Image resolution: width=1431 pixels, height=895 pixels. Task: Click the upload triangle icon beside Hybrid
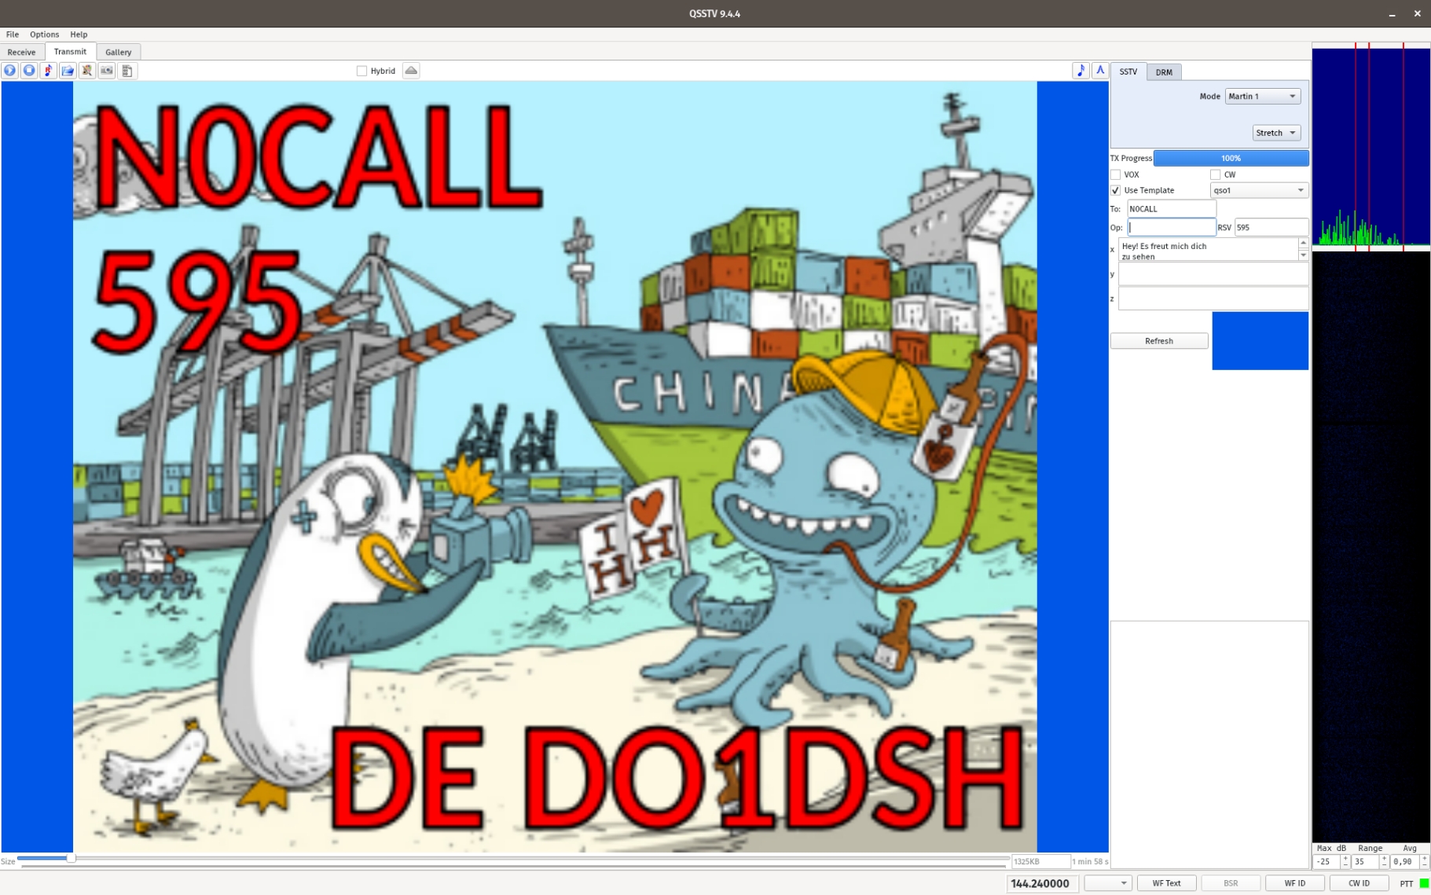(411, 71)
